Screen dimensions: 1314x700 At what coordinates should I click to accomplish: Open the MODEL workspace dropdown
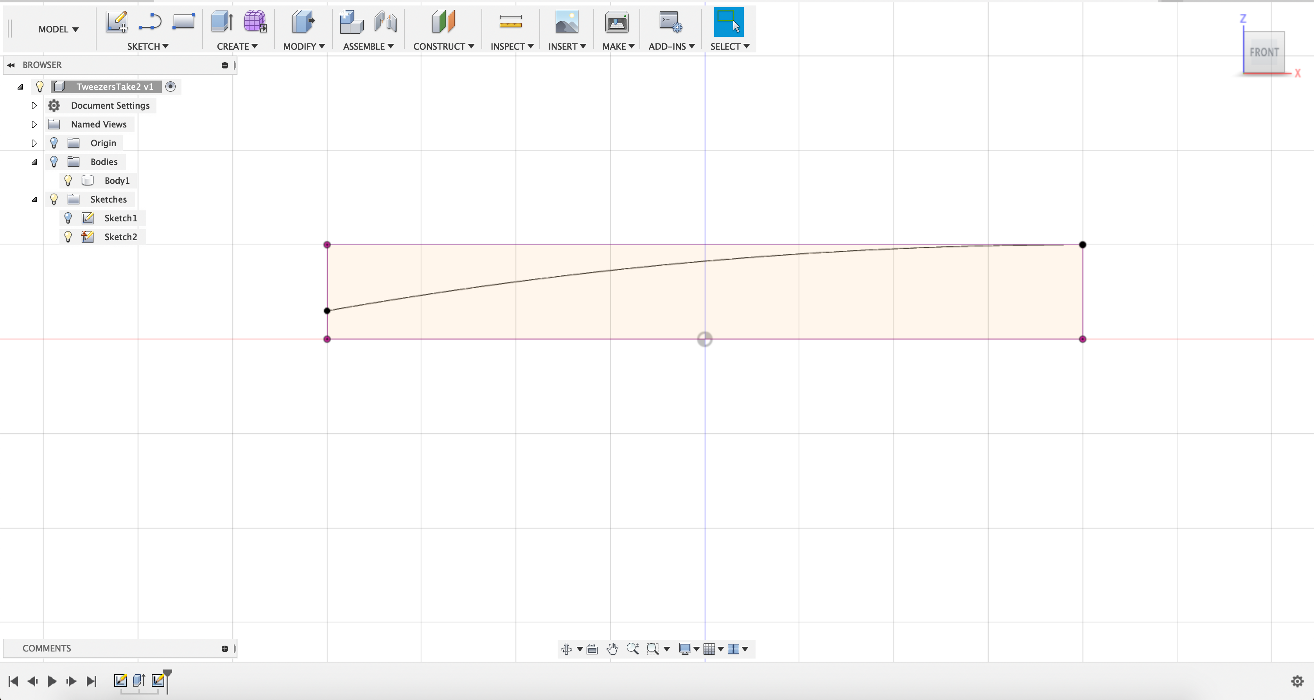(58, 30)
